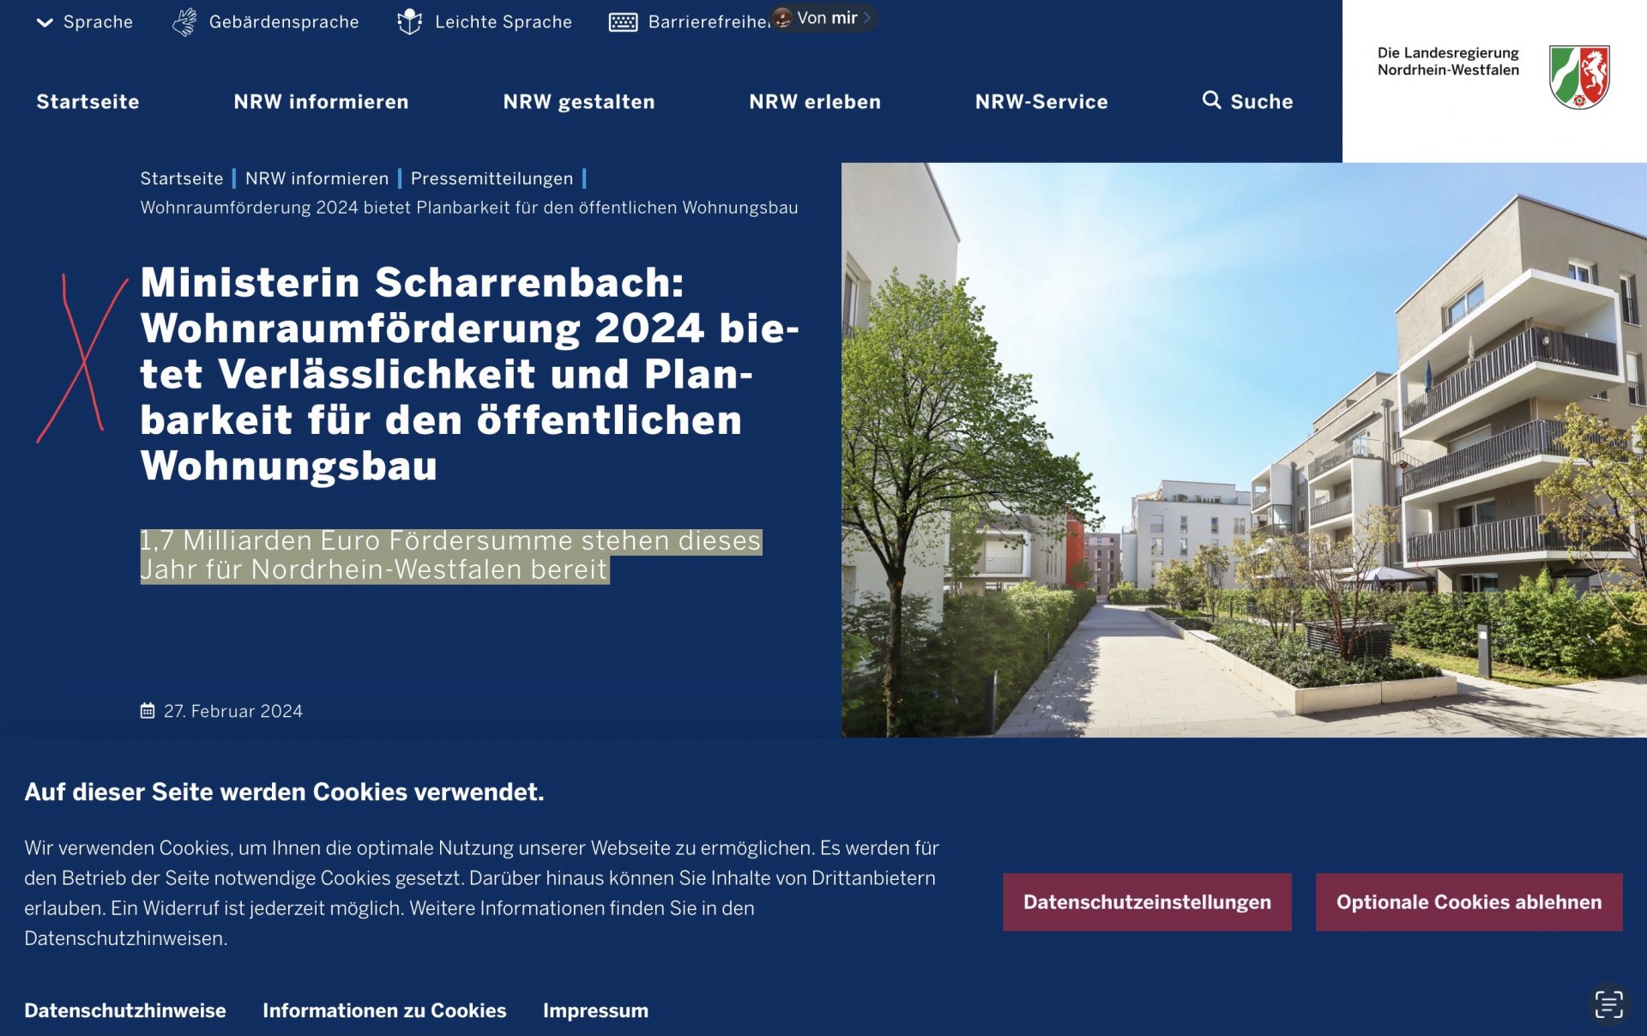Decline optional cookies
Viewport: 1647px width, 1036px height.
pos(1468,902)
